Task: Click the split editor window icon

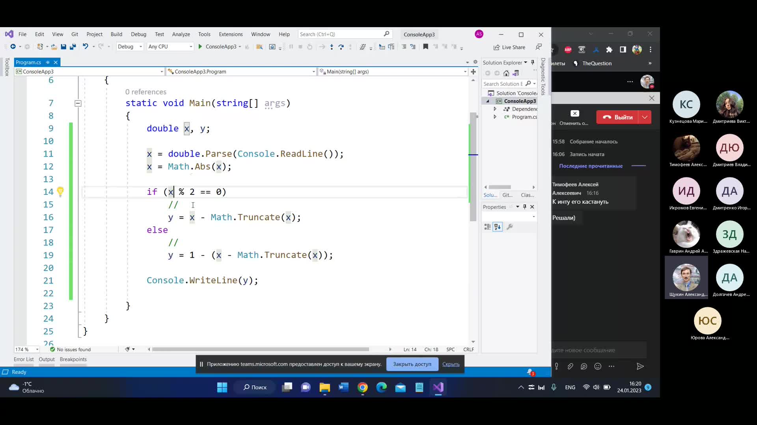Action: point(473,72)
